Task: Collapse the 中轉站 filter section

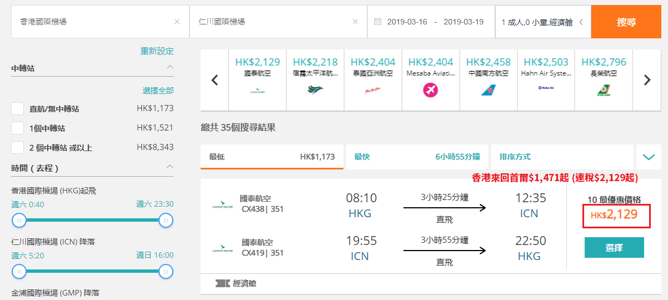Action: click(x=170, y=68)
